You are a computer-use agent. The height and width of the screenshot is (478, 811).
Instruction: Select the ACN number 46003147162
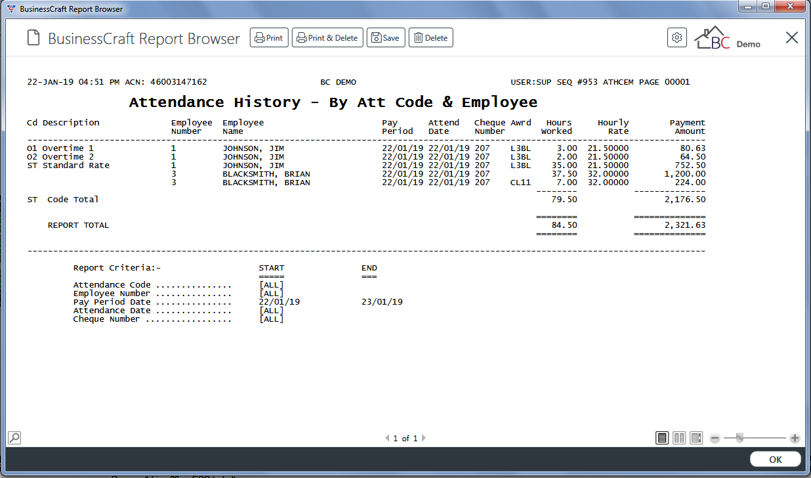click(x=178, y=82)
